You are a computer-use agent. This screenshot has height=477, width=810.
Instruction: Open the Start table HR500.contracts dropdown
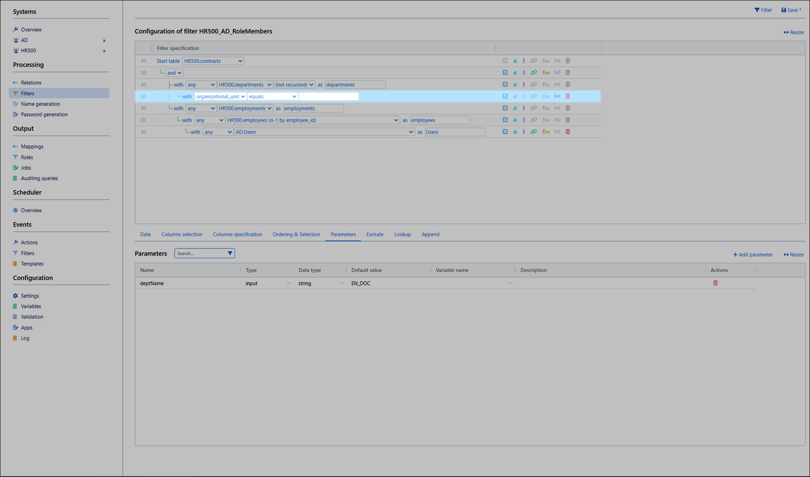tap(213, 61)
